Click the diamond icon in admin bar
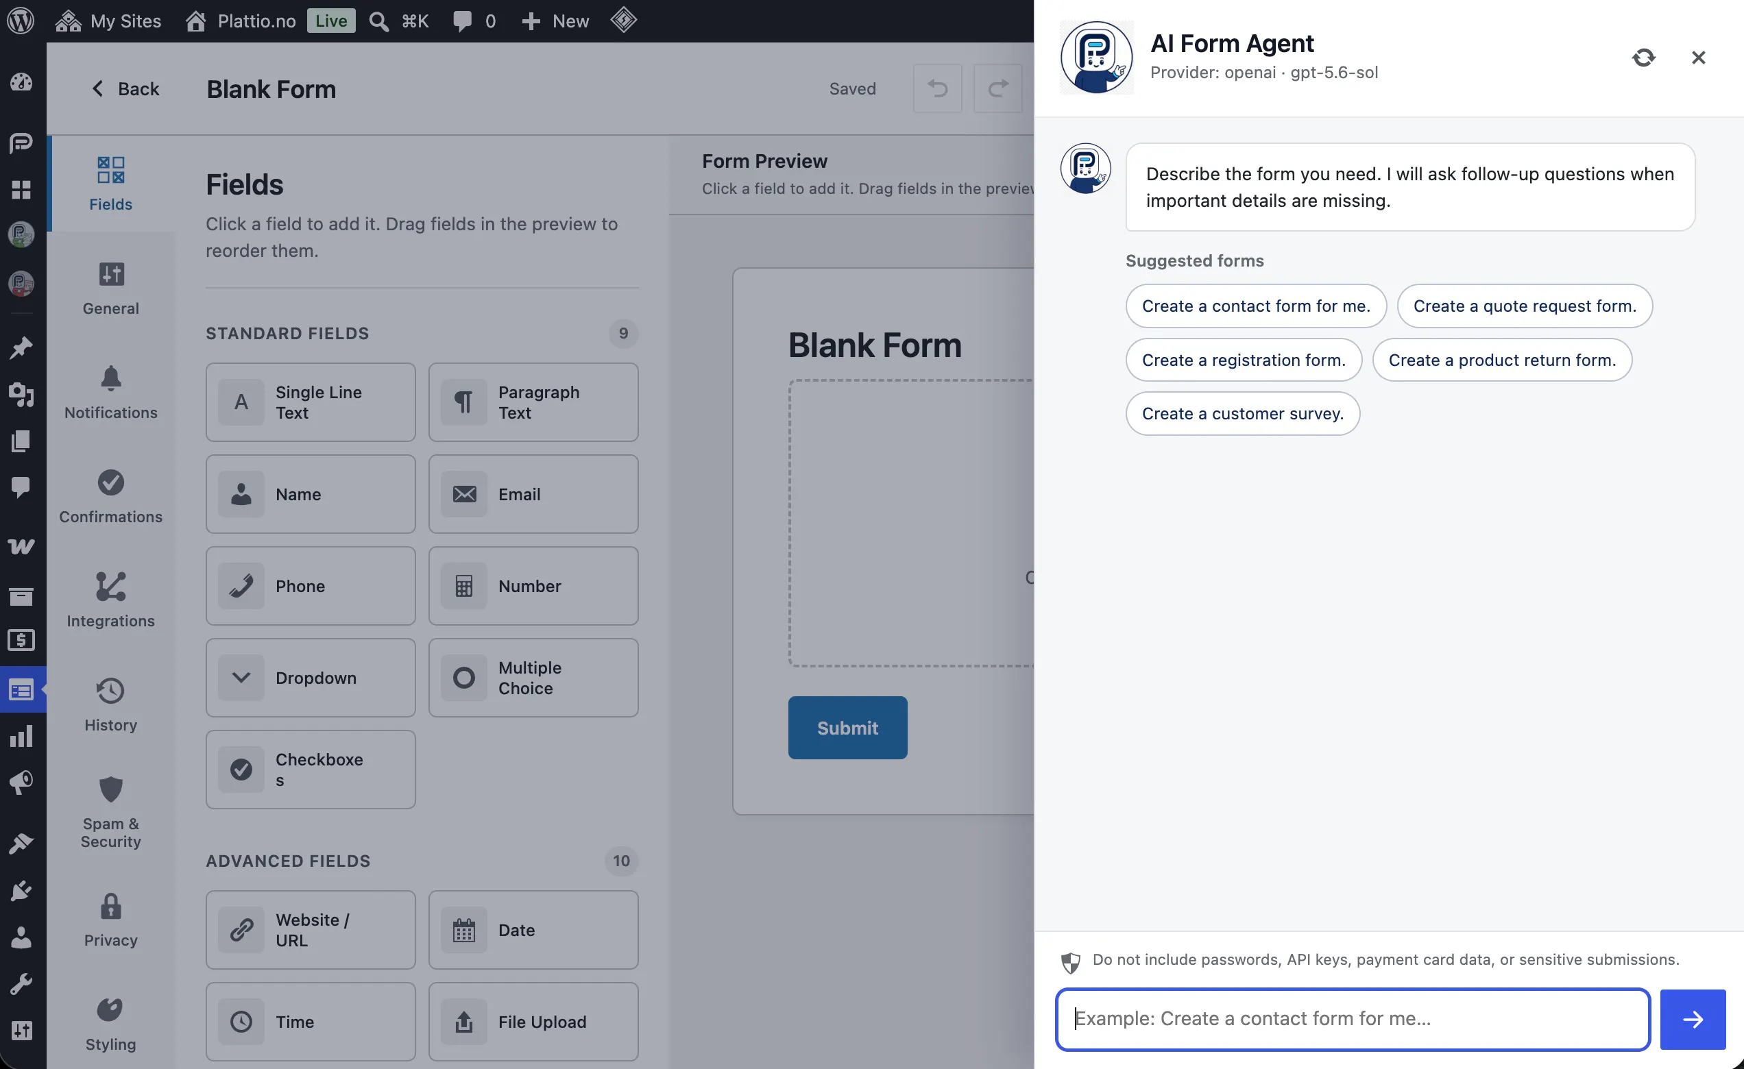Image resolution: width=1744 pixels, height=1069 pixels. [624, 20]
